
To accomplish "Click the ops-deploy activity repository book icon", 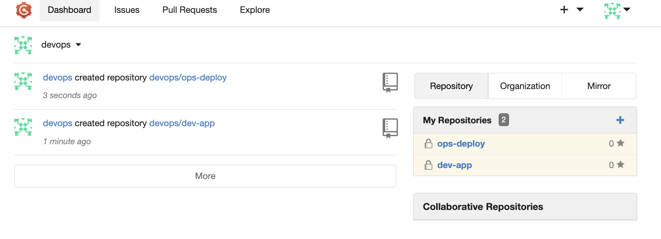I will (390, 82).
